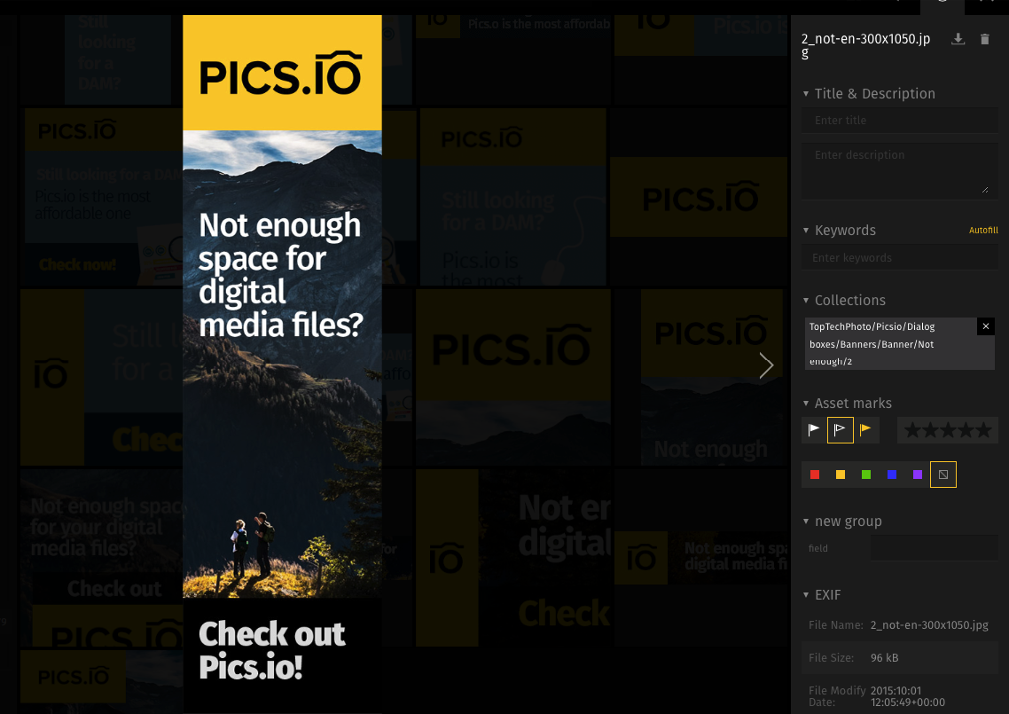The image size is (1009, 714).
Task: Set rating to two stars
Action: (930, 430)
